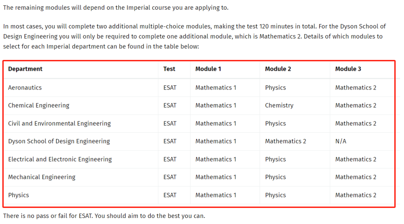Screen dimensions: 404x224
Task: Select the Module 2 column header
Action: (x=278, y=69)
